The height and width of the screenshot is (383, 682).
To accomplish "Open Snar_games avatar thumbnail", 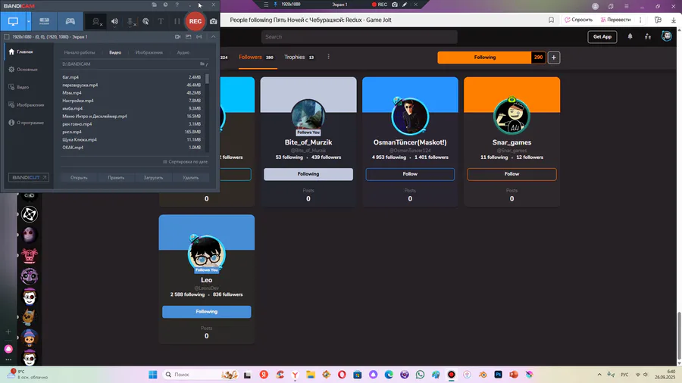I will tap(512, 116).
